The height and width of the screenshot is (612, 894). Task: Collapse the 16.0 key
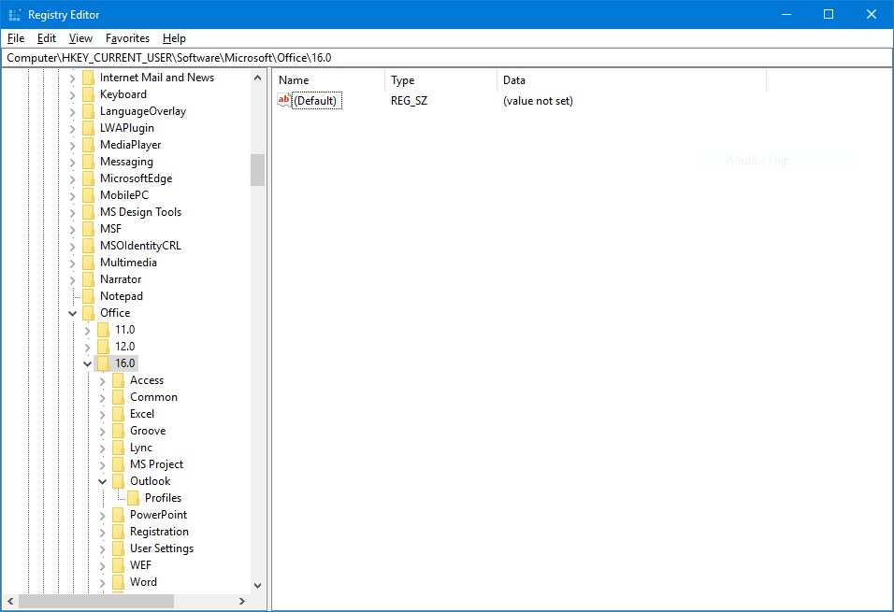click(87, 363)
